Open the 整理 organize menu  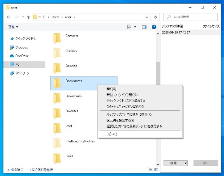tap(13, 27)
